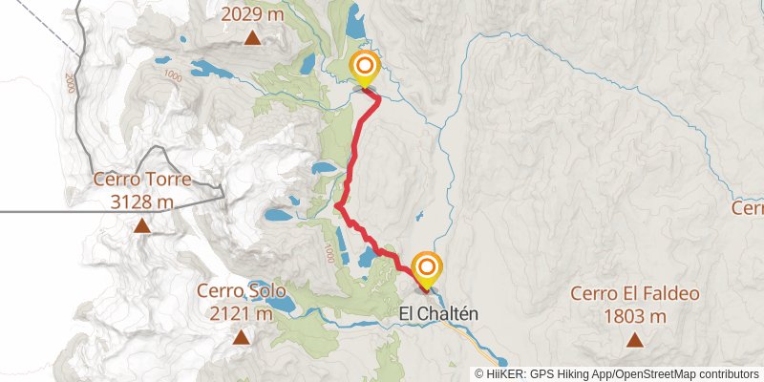Select the Cerro Torre peak triangle icon
Viewport: 764px width, 382px height.
click(142, 225)
